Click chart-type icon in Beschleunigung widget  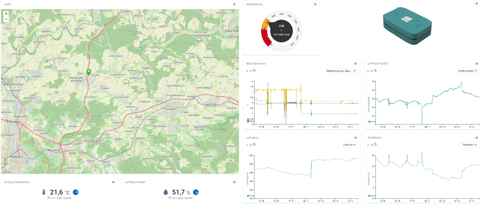pyautogui.click(x=251, y=71)
